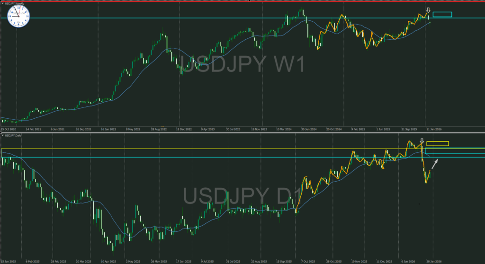This screenshot has height=264, width=485.
Task: Open the USDJPY Daily chart menu triangle
Action: coord(2,135)
